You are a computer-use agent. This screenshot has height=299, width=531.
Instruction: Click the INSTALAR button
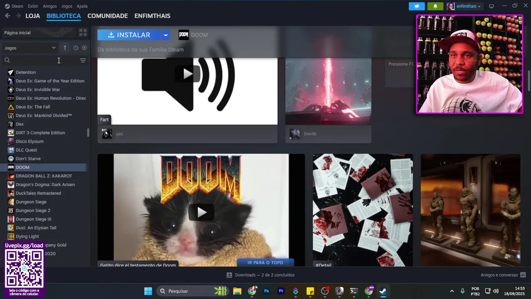click(x=129, y=35)
